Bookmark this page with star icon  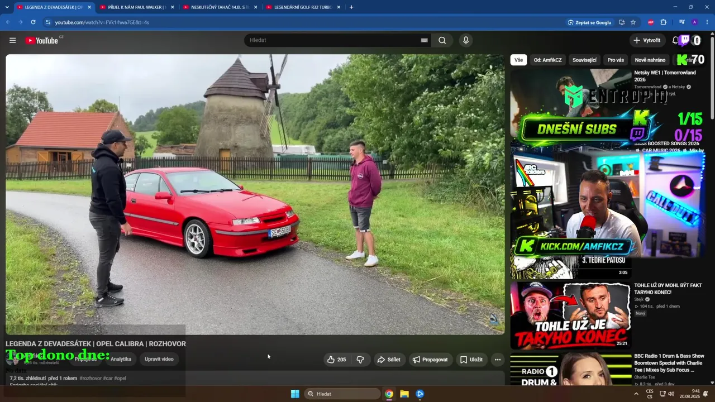click(x=633, y=22)
